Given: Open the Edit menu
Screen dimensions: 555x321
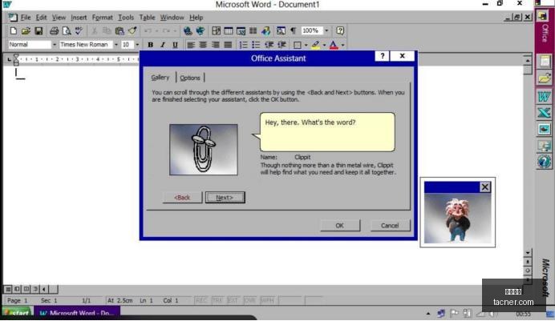Looking at the screenshot, I should (41, 18).
